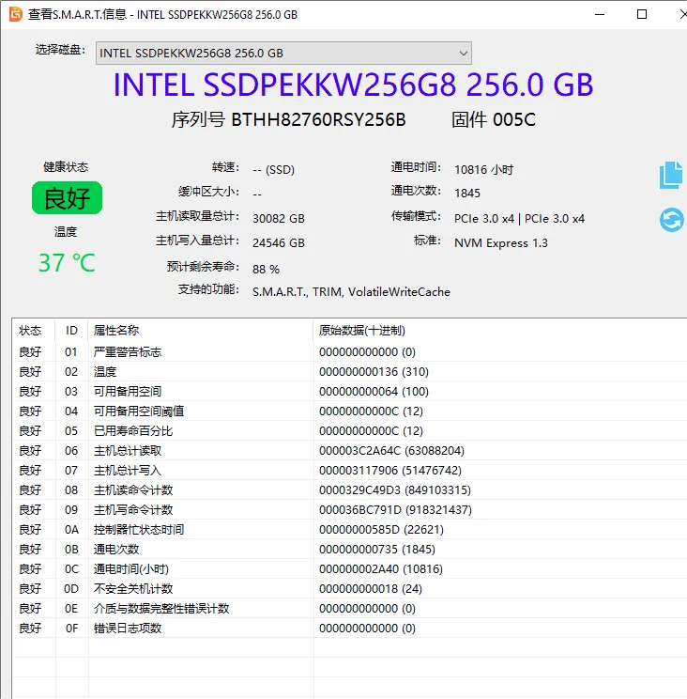
Task: Click the large purple INTEL SSDPEKKW256G8 heading
Action: click(x=353, y=85)
